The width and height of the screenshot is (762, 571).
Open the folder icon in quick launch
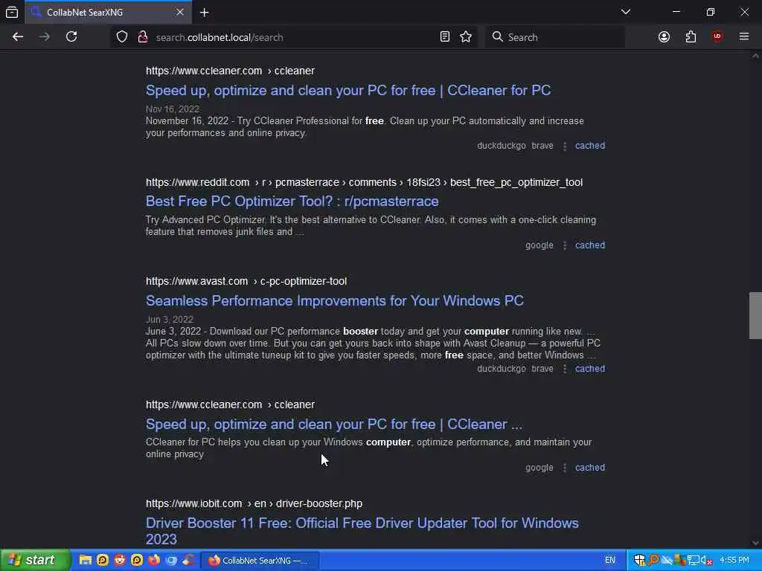pos(85,561)
